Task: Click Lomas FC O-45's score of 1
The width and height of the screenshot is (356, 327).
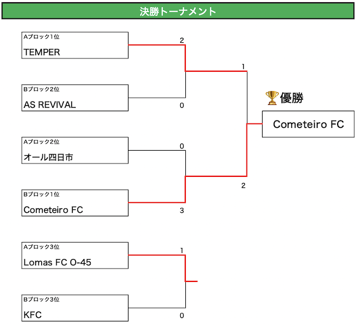Action: pos(181,250)
